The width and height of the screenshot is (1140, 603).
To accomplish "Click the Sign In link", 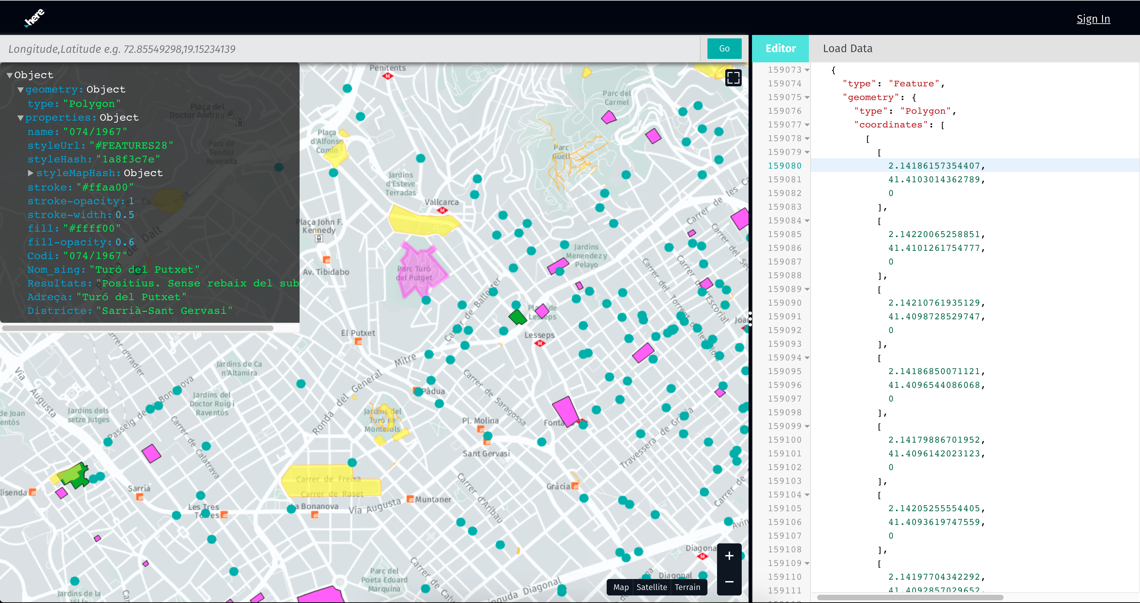I will coord(1093,19).
